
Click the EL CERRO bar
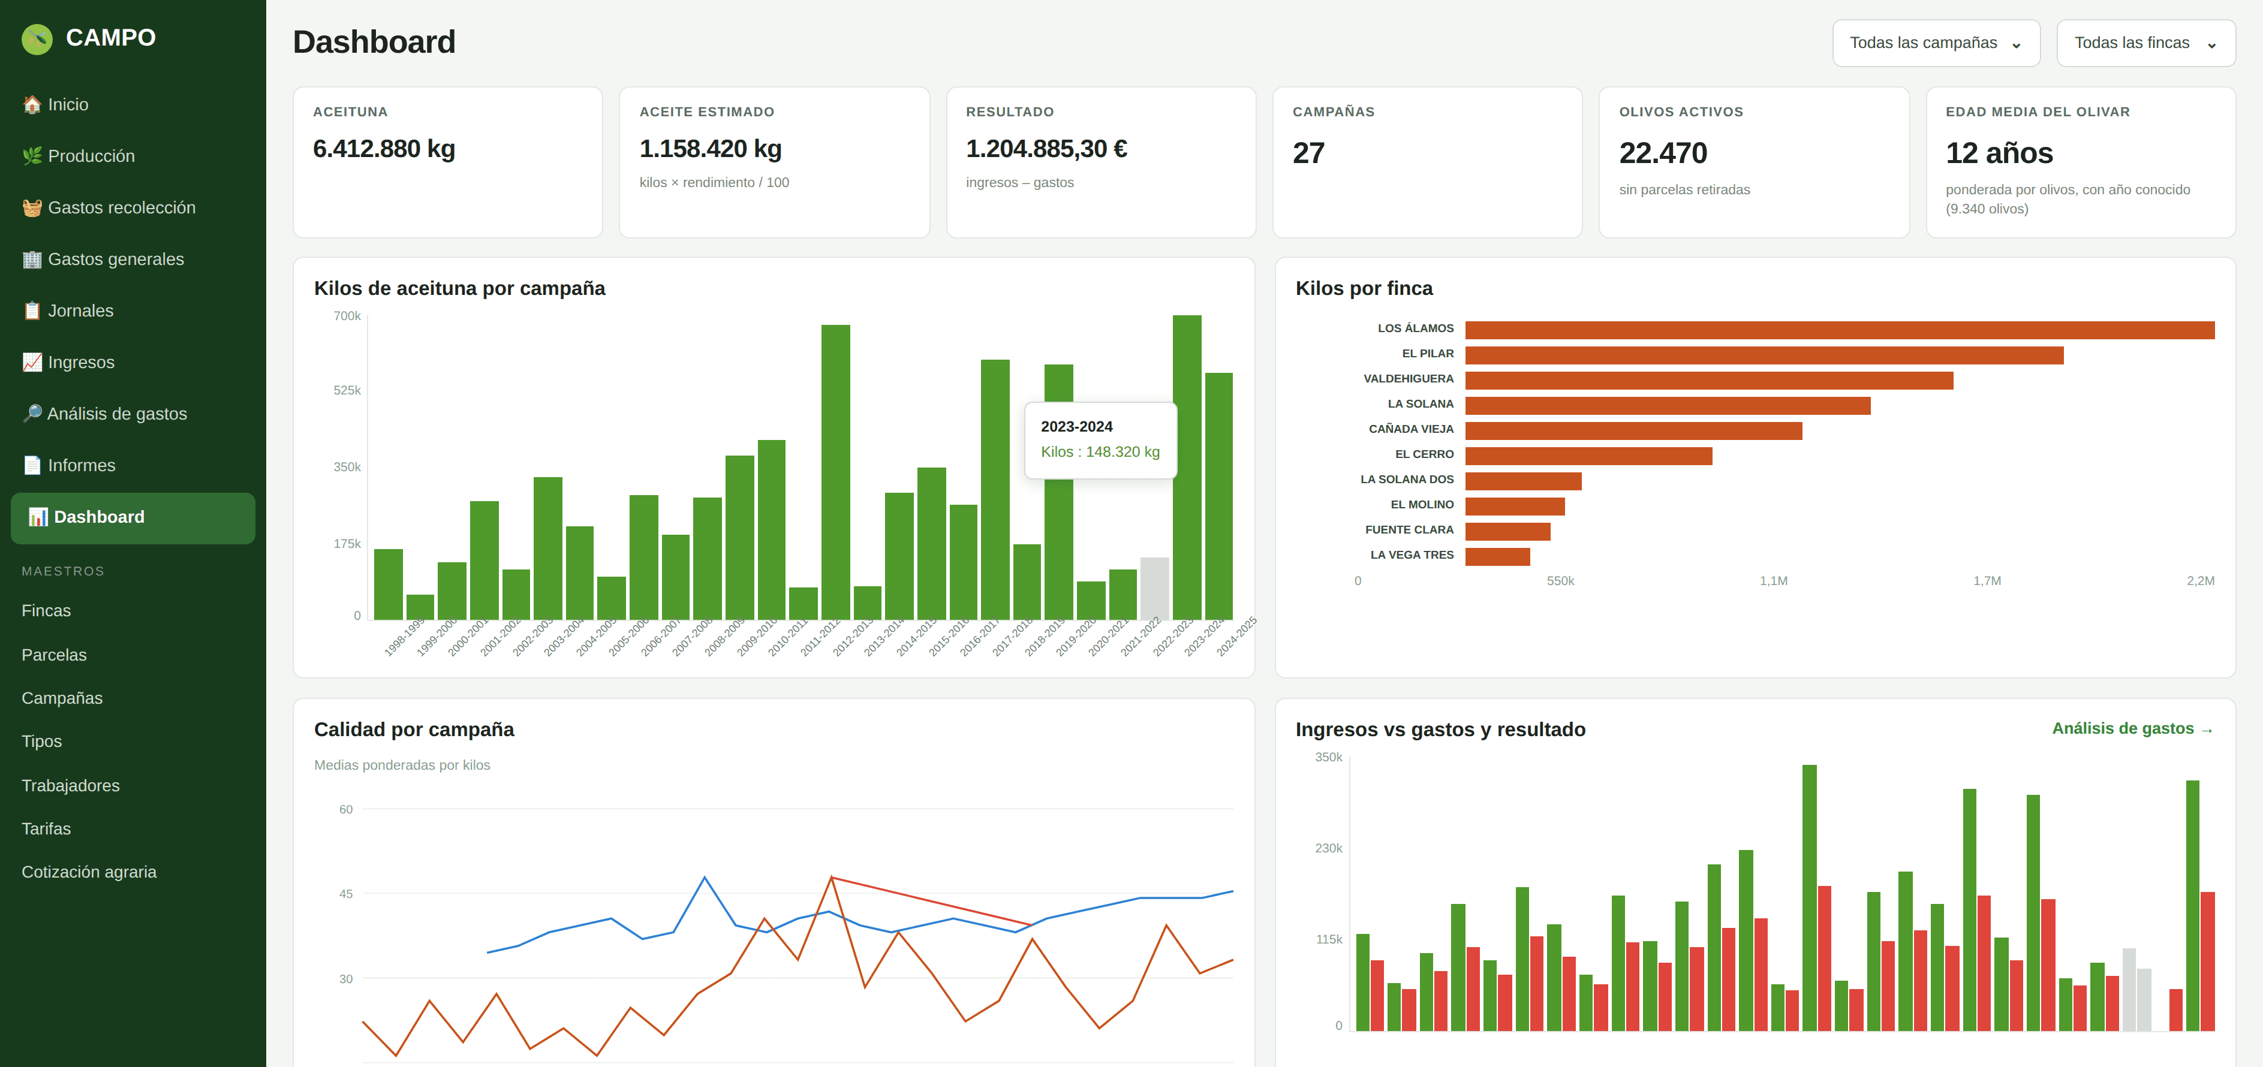pos(1588,456)
